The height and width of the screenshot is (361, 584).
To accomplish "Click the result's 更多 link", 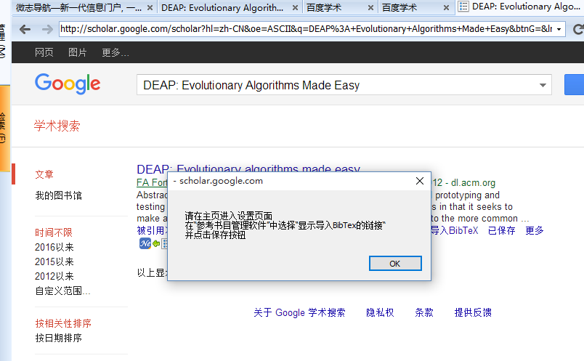I will tap(535, 230).
